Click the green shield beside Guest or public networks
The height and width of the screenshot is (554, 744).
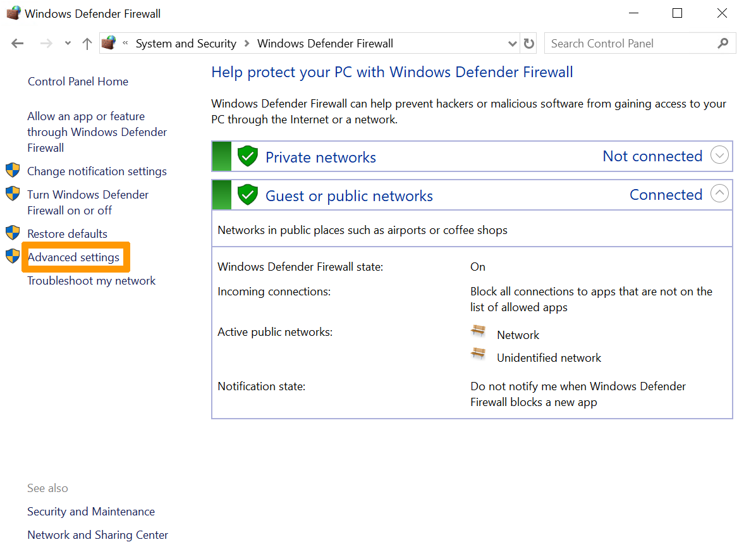(247, 194)
